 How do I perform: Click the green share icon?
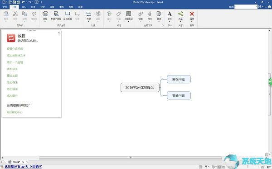point(180,14)
